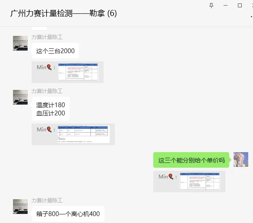Pin the chat window on top
This screenshot has width=253, height=223.
pos(211,6)
